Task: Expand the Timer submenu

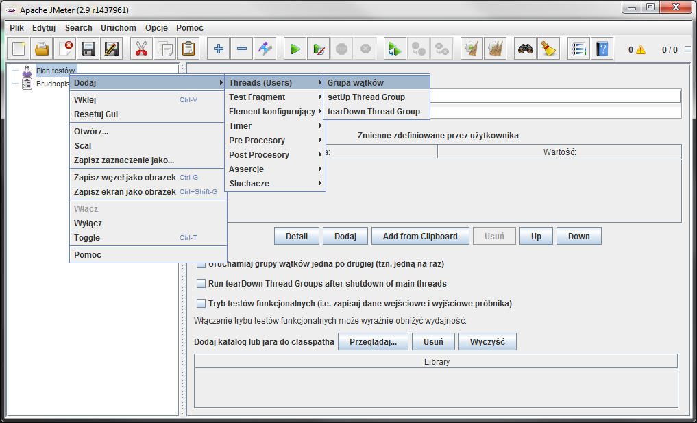Action: click(275, 126)
